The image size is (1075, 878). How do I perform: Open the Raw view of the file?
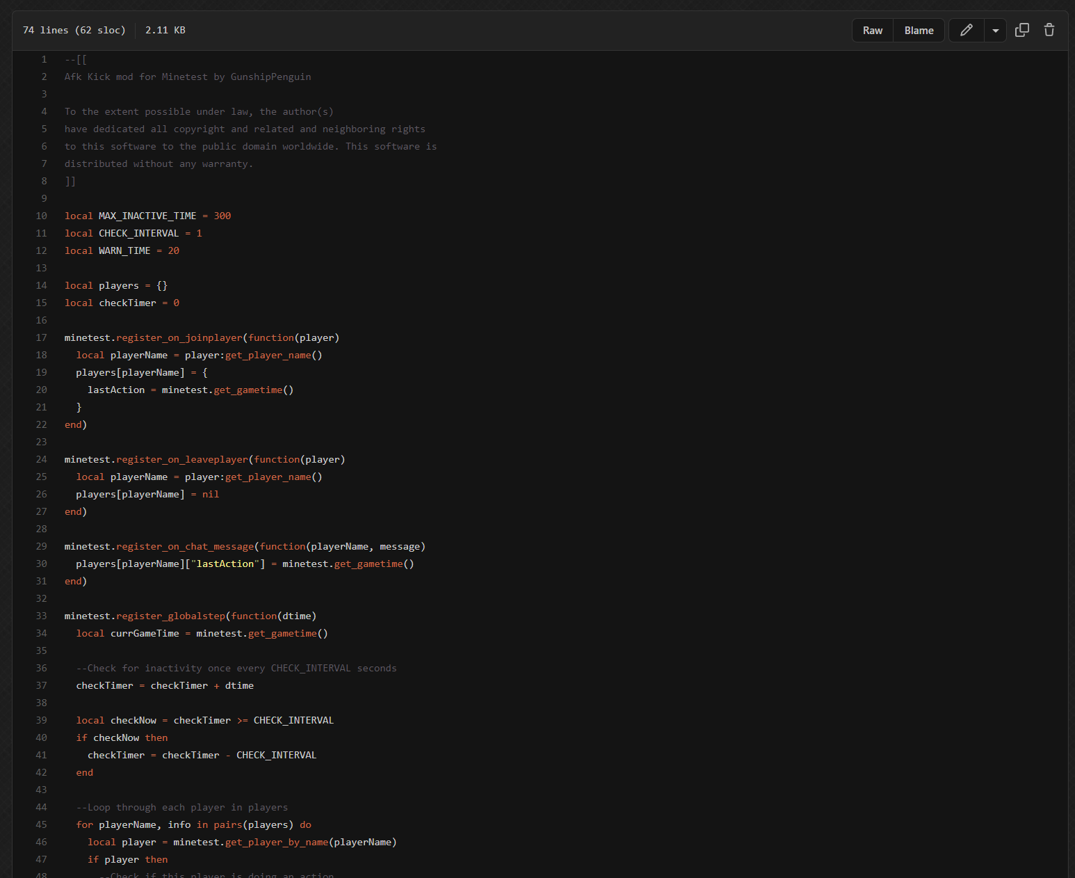(x=872, y=31)
